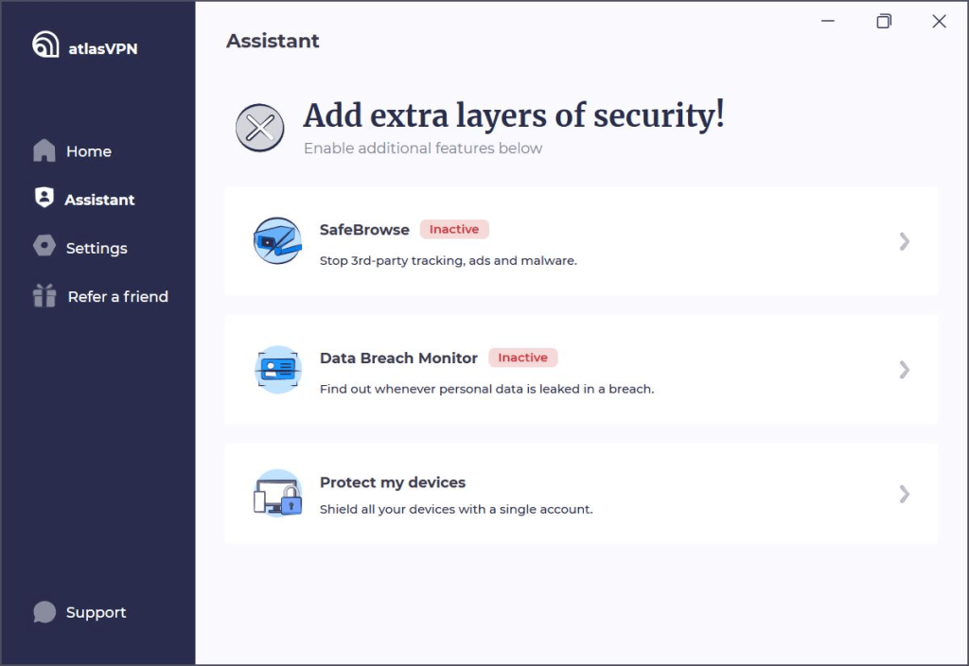This screenshot has height=666, width=969.
Task: Open Support from the sidebar
Action: tap(96, 612)
